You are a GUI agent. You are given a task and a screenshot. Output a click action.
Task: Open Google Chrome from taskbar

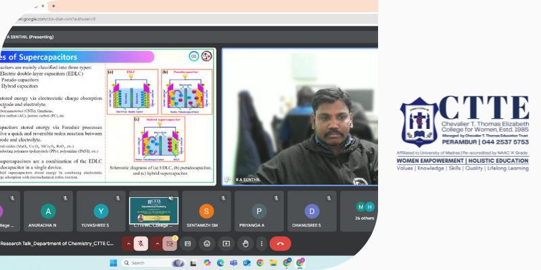point(260,263)
